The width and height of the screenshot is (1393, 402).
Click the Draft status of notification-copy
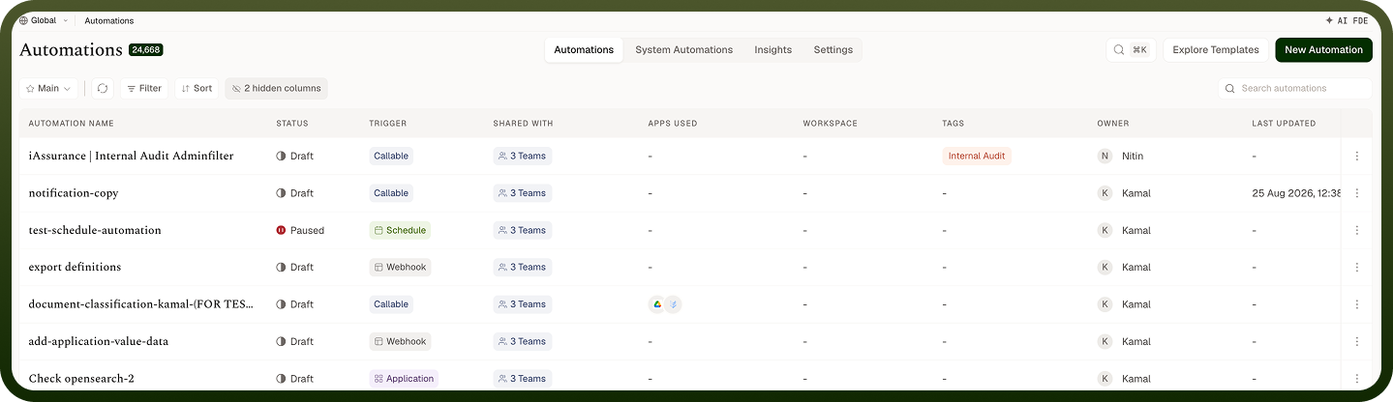[294, 193]
